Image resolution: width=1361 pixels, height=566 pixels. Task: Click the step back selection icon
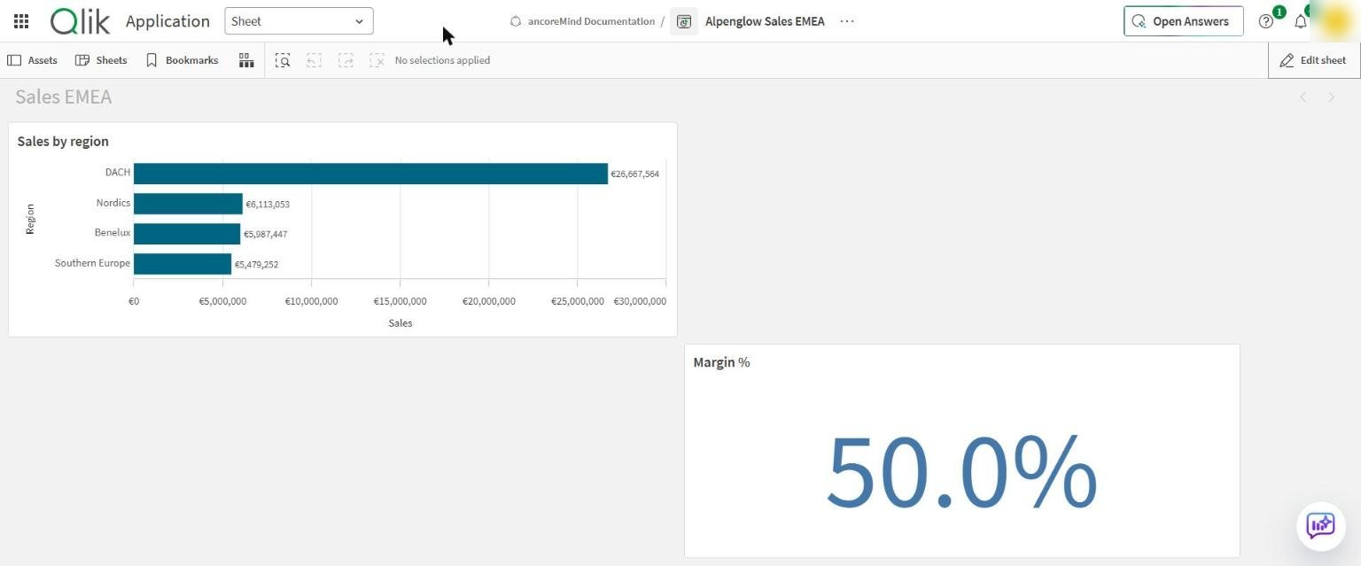point(314,60)
